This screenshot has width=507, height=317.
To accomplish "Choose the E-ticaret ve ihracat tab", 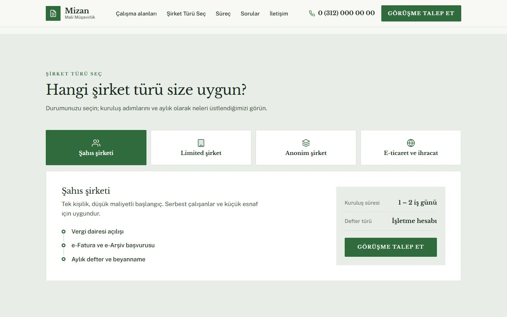I will point(411,148).
